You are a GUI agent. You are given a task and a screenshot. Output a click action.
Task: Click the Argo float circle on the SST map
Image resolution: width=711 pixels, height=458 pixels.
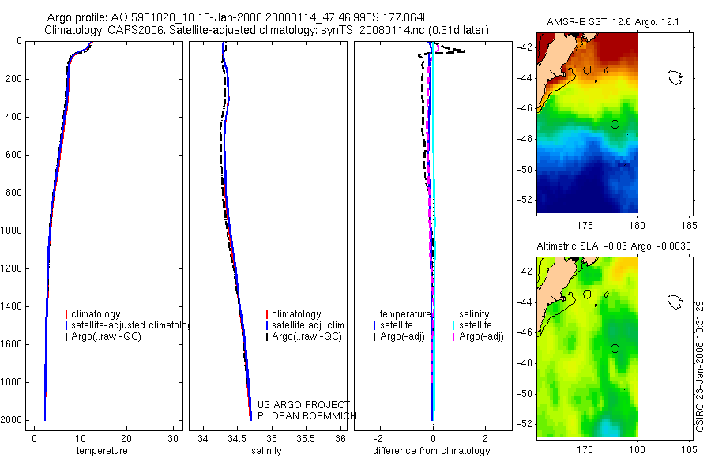(615, 124)
